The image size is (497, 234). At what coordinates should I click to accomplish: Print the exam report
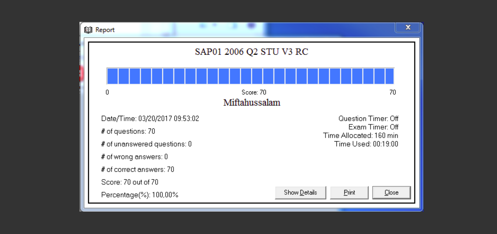pyautogui.click(x=349, y=193)
